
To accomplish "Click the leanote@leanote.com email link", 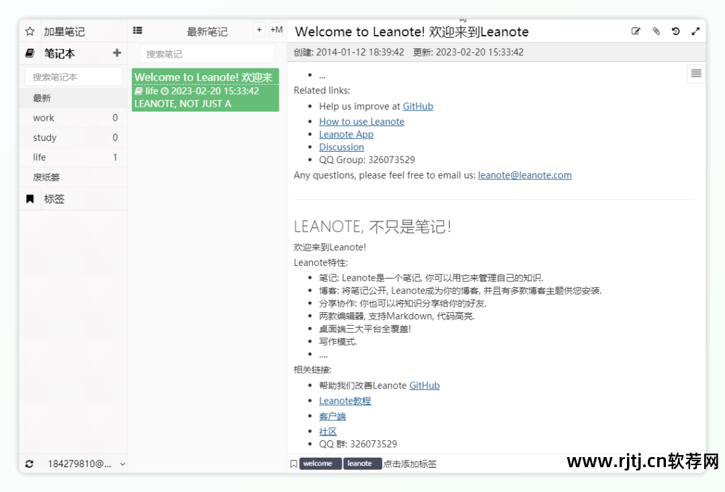I will (x=524, y=175).
